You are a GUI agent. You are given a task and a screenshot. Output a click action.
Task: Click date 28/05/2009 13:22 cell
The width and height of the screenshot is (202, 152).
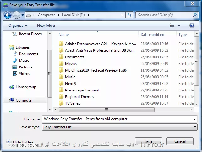coord(154,84)
